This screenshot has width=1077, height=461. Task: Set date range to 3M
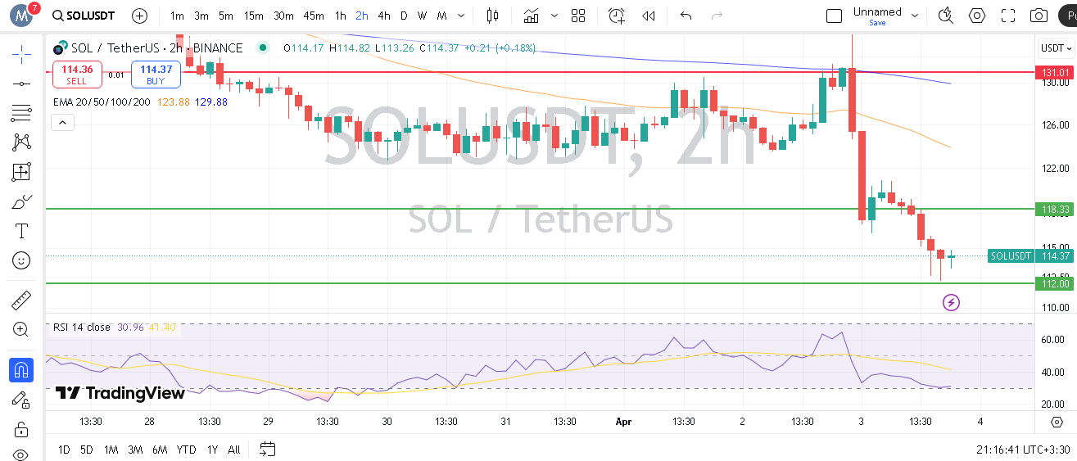[135, 449]
